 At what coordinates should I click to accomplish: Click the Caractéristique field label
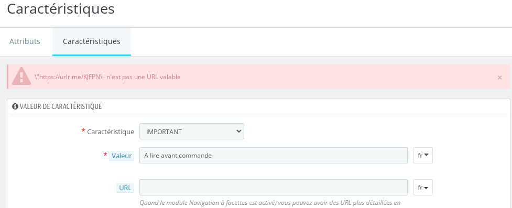point(111,132)
